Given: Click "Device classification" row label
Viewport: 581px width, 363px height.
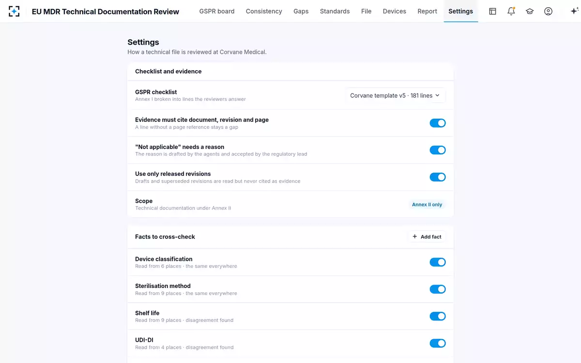Looking at the screenshot, I should click(164, 259).
